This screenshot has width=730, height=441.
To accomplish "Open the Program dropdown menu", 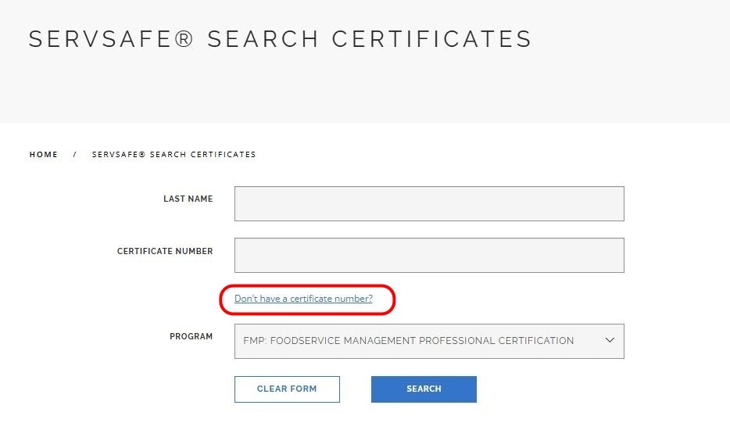I will click(x=429, y=341).
